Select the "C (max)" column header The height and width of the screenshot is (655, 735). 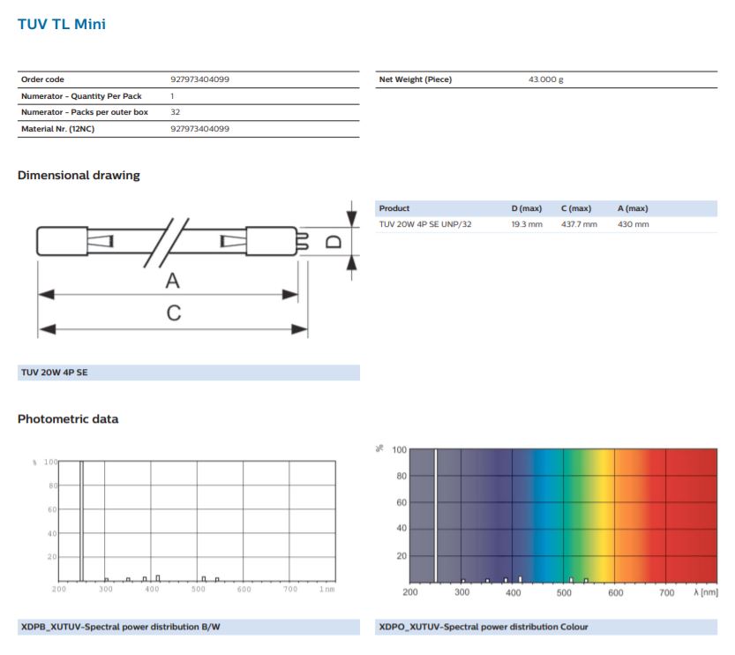pyautogui.click(x=576, y=208)
